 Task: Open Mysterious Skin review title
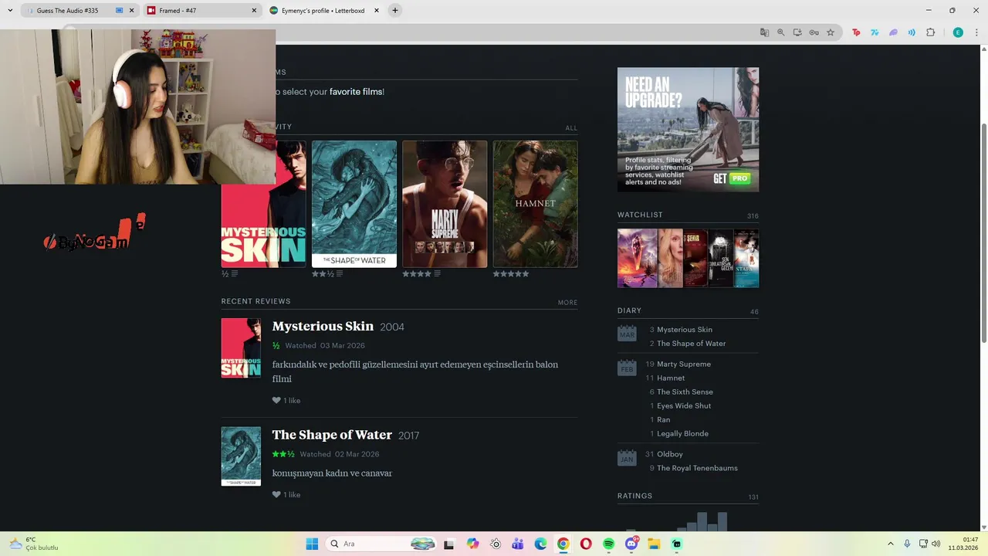(x=323, y=326)
